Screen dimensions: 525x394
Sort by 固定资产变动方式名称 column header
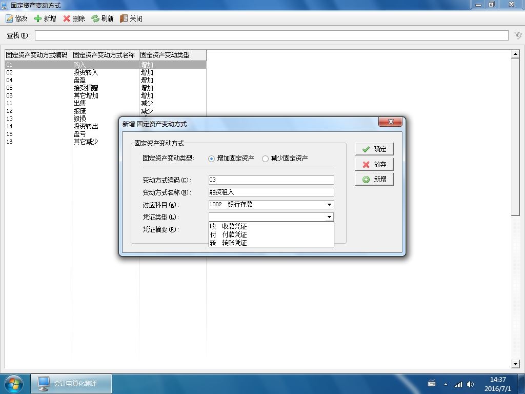point(106,55)
